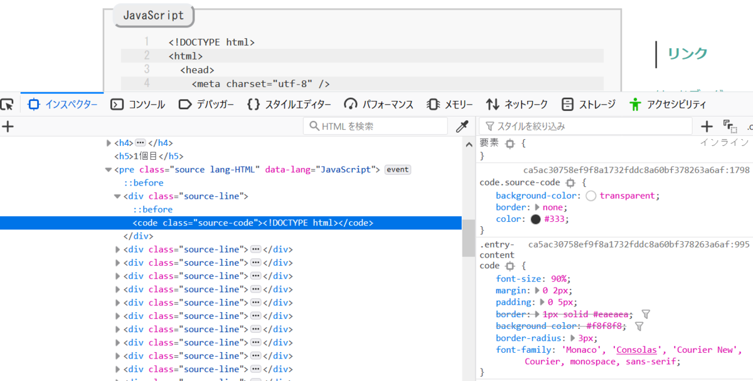Click the font-size value 90%
Screen dimensions: 753x381
click(x=558, y=278)
